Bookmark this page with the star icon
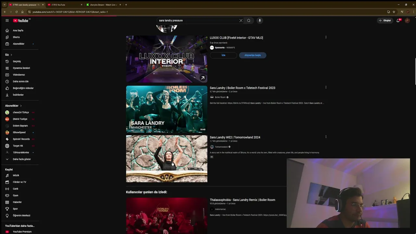416x234 pixels. coord(394,12)
